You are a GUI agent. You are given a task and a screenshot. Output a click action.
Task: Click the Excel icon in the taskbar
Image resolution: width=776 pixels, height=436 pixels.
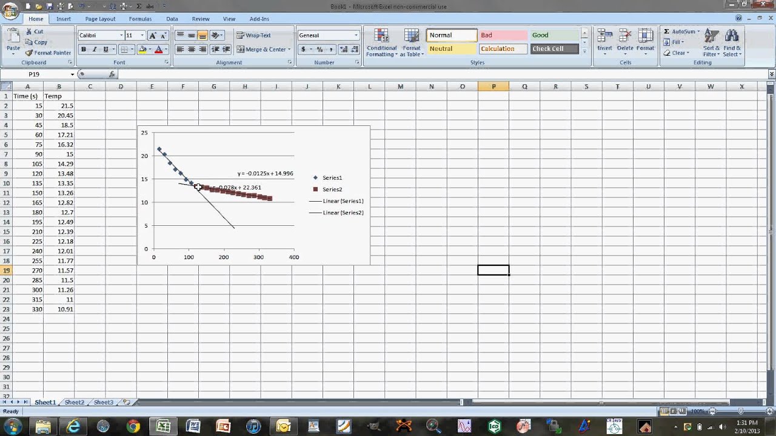[163, 426]
